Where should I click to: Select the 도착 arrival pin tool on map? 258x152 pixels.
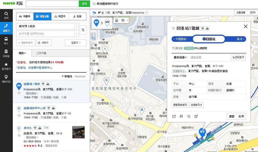click(x=107, y=23)
